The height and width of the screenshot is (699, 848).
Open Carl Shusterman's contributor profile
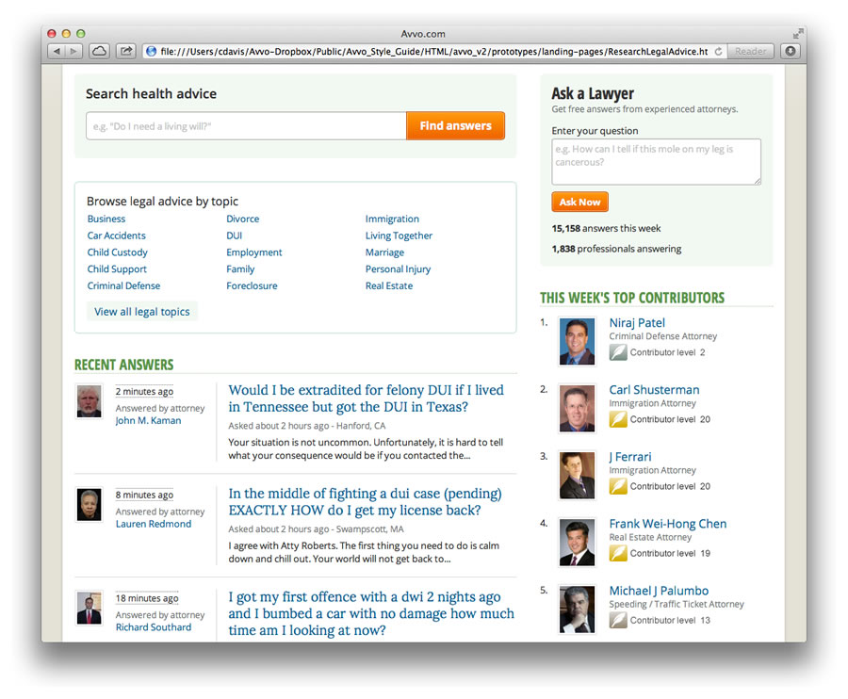655,390
